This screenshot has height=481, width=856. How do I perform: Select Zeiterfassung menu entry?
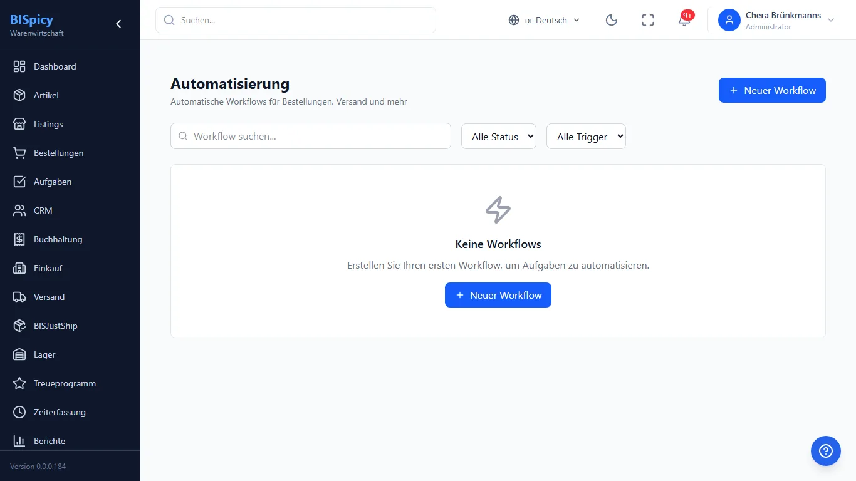point(70,412)
